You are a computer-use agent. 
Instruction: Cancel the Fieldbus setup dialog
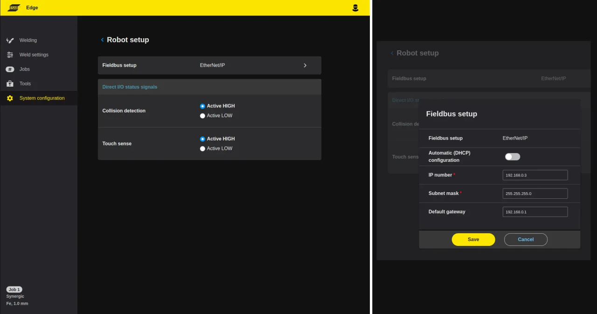point(526,239)
